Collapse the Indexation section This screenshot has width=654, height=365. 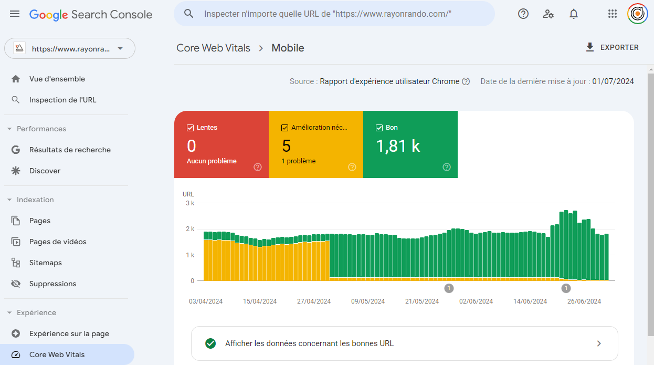(x=9, y=200)
